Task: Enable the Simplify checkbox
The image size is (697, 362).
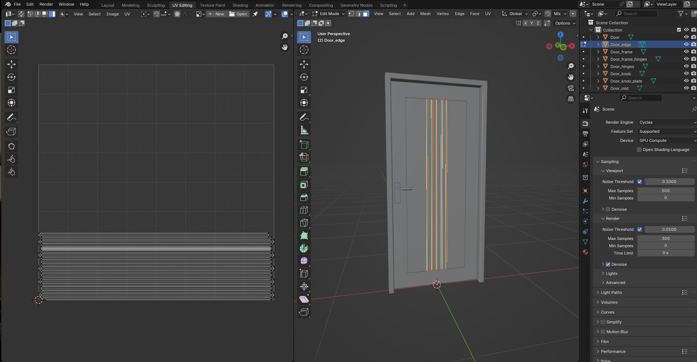Action: [603, 322]
